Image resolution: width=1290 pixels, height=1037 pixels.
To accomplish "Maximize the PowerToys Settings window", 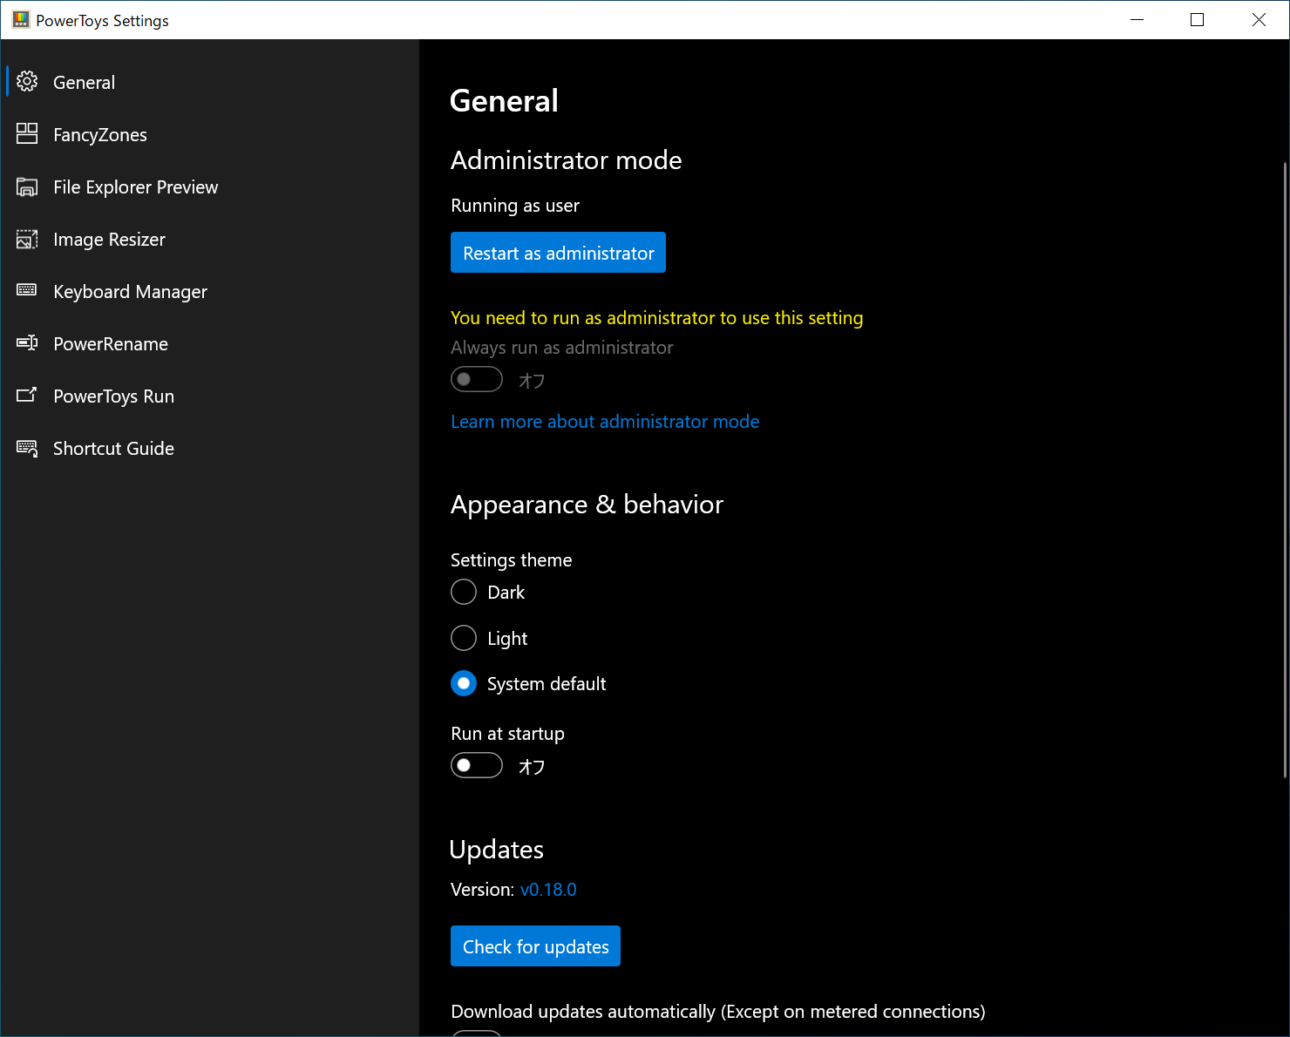I will (1198, 19).
